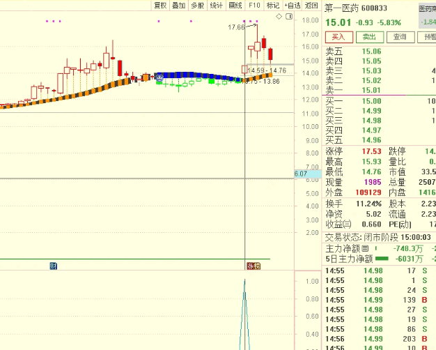Click the 交易状态 trading status line
Image resolution: width=436 pixels, height=350 pixels.
[x=378, y=237]
